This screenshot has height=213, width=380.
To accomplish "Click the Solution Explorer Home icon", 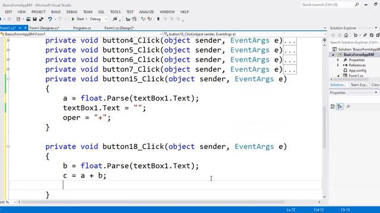I will click(346, 35).
